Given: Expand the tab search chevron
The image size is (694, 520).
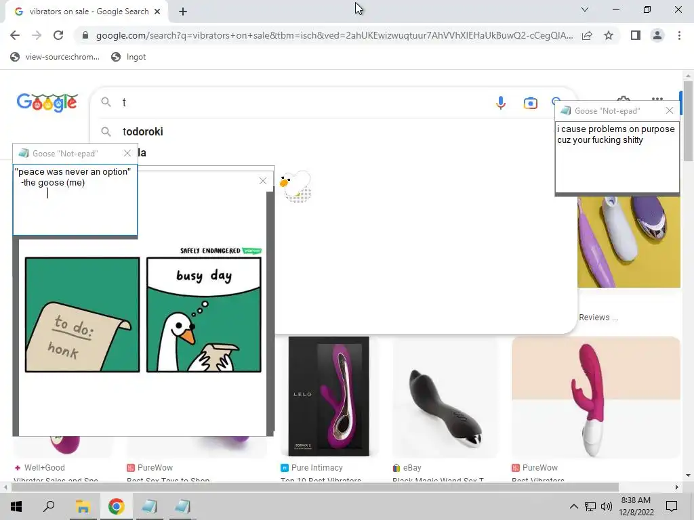Looking at the screenshot, I should pyautogui.click(x=585, y=9).
